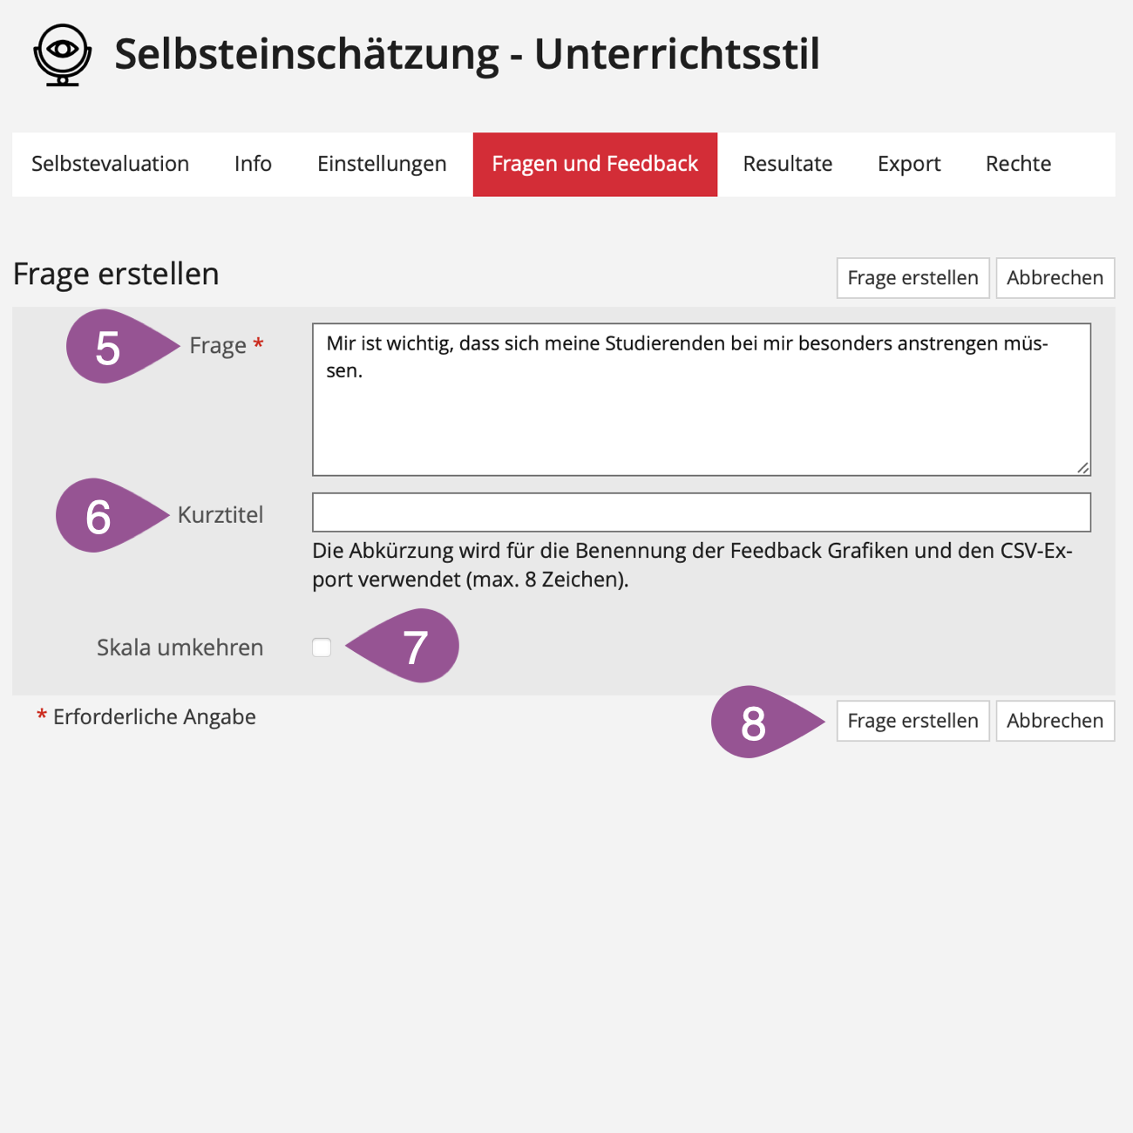The height and width of the screenshot is (1133, 1133).
Task: Click the purple number 8 marker
Action: pos(754,723)
